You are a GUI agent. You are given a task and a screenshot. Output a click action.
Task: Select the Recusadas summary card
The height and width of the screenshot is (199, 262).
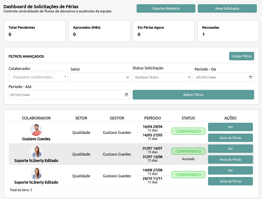click(x=228, y=31)
